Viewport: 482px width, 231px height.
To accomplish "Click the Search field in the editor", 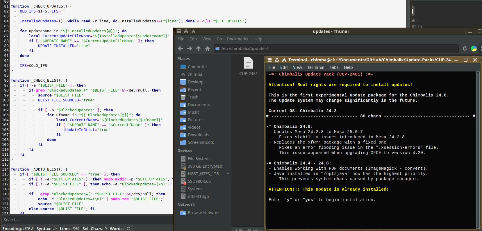I will (x=87, y=220).
